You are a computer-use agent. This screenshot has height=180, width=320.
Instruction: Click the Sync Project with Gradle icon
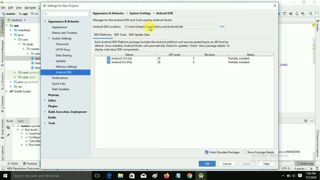coord(291,13)
